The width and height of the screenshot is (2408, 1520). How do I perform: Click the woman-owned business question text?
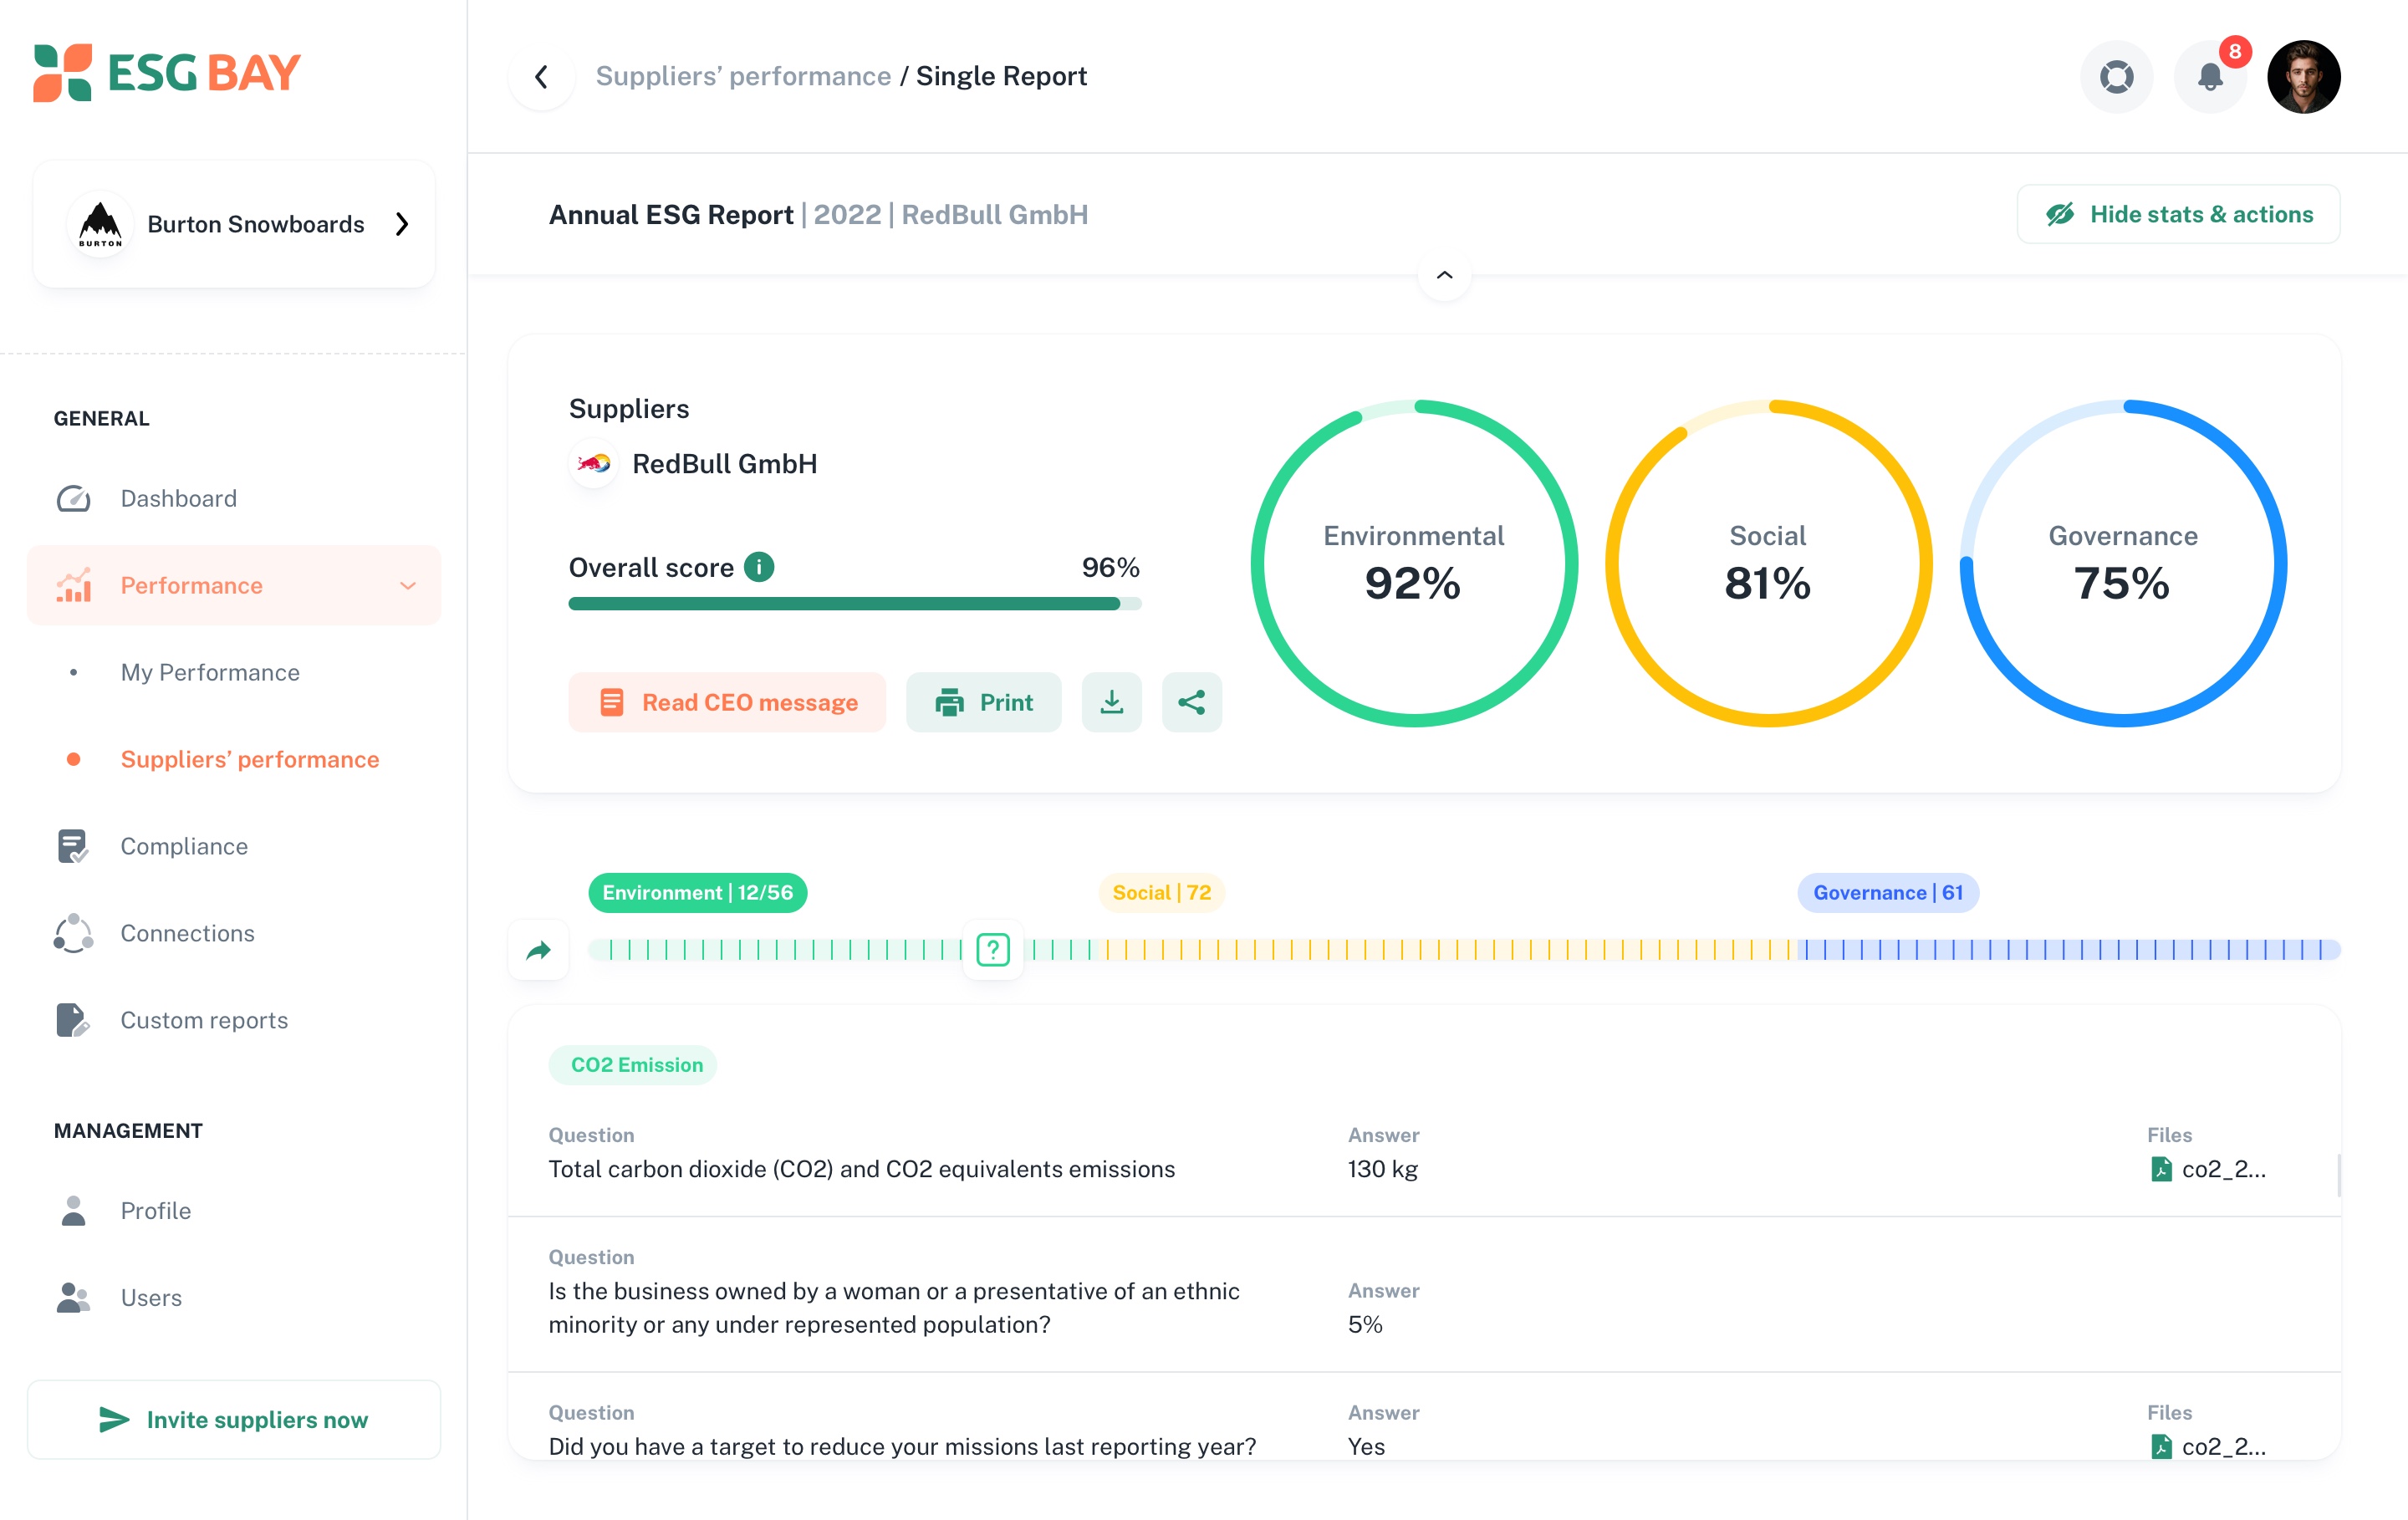pyautogui.click(x=894, y=1307)
